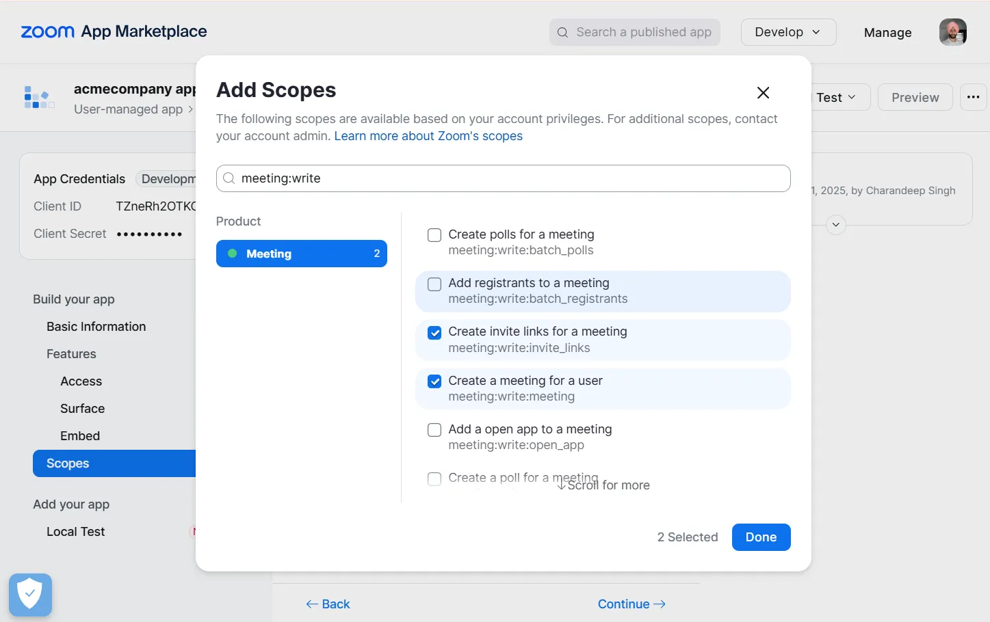Select Scopes in sidebar
The width and height of the screenshot is (990, 622).
(114, 463)
